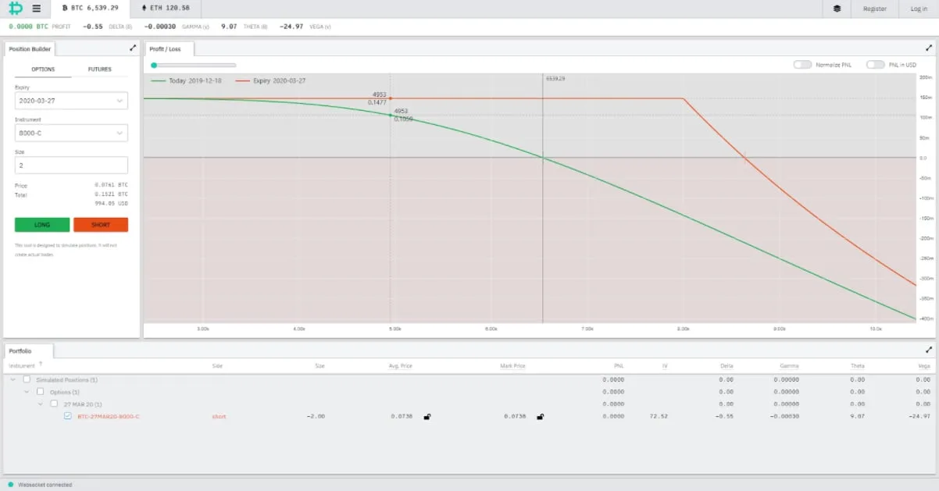Click the Size column header in Portfolio
Viewport: 939px width, 491px height.
click(320, 365)
